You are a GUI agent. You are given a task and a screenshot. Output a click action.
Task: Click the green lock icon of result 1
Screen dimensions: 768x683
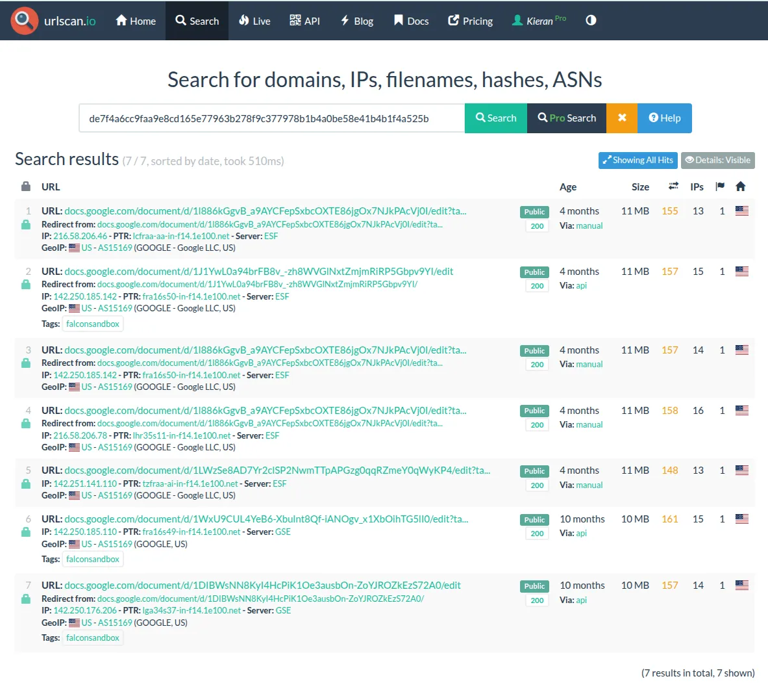(26, 225)
